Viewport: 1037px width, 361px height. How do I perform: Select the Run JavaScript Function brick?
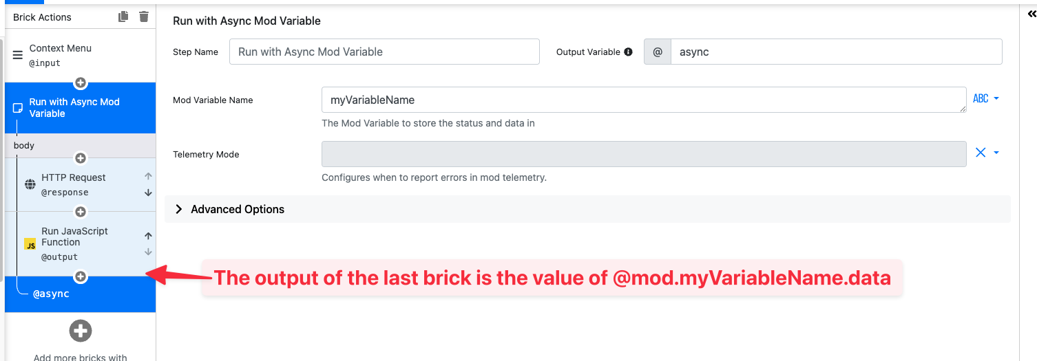(76, 243)
